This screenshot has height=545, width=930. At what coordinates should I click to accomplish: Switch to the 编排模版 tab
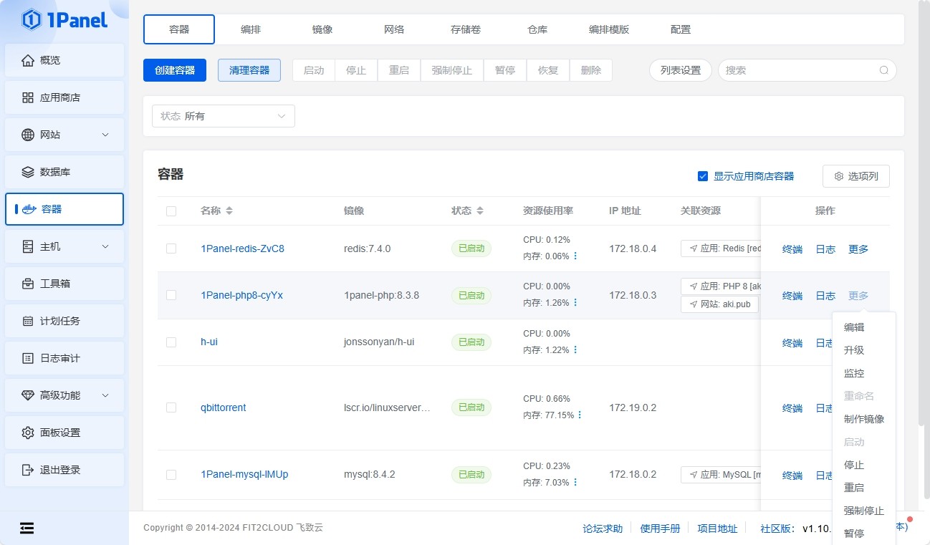[x=609, y=29]
